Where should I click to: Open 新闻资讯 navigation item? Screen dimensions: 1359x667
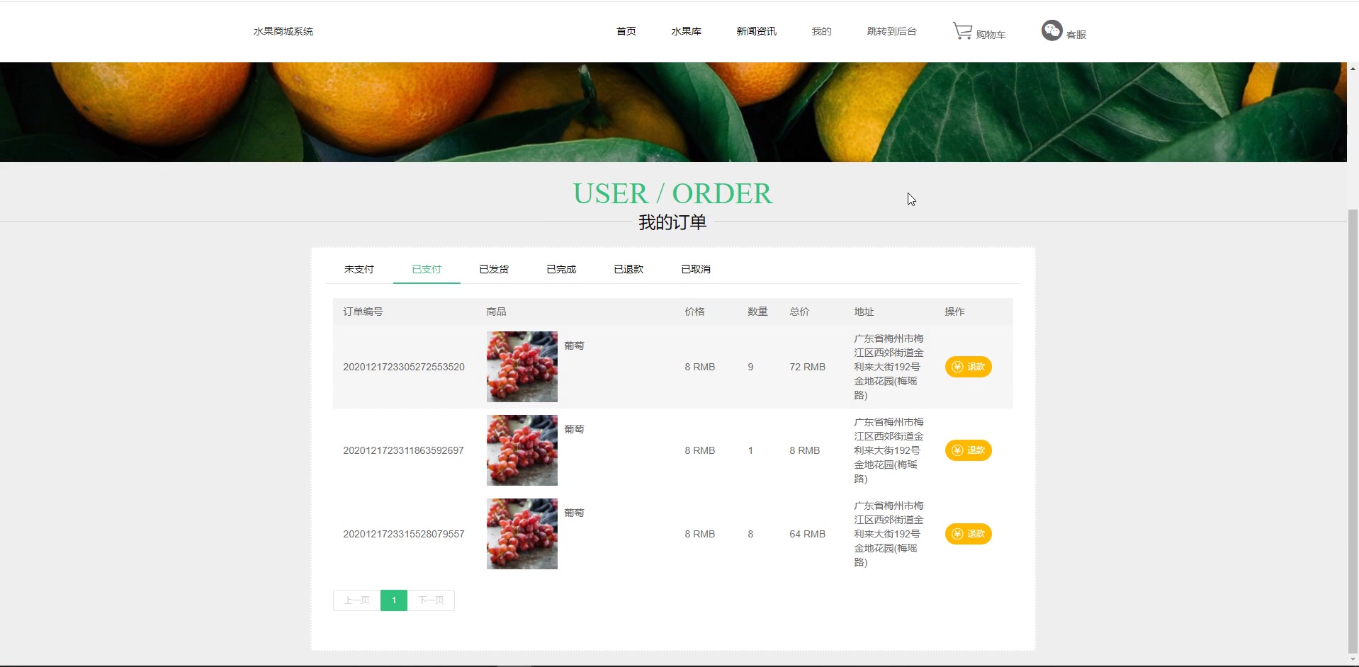tap(756, 31)
